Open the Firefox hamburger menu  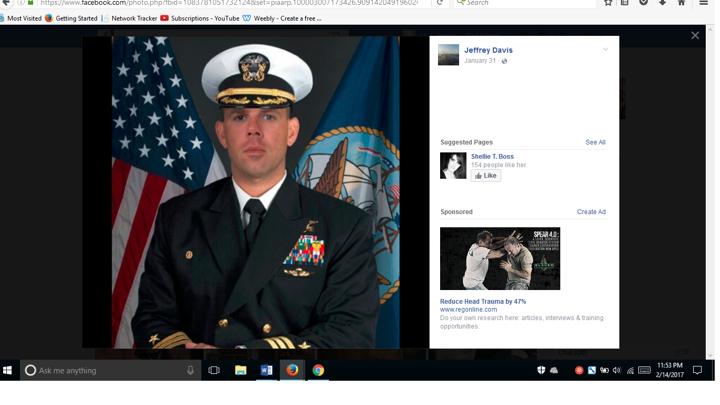[x=703, y=3]
